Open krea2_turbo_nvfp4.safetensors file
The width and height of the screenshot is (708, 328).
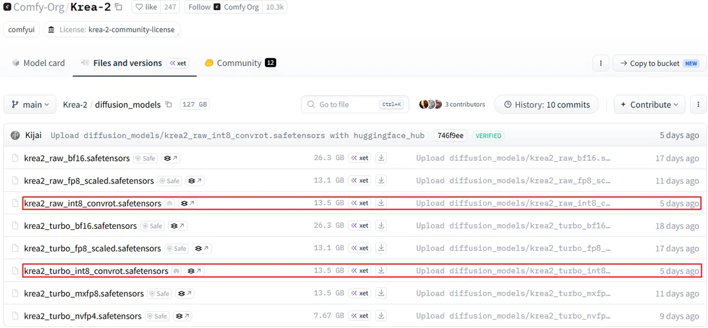click(83, 316)
